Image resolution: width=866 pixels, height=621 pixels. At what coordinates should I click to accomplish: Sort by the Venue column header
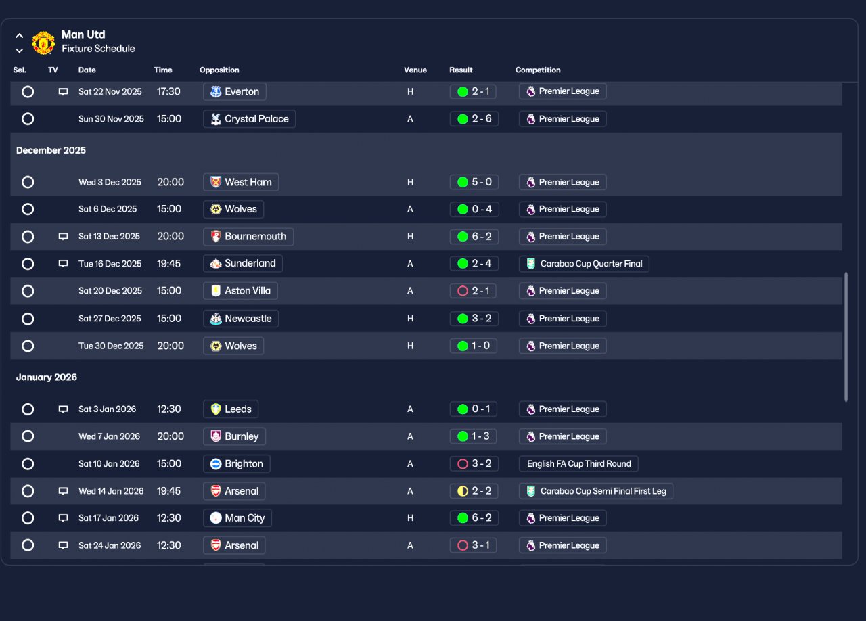tap(415, 70)
